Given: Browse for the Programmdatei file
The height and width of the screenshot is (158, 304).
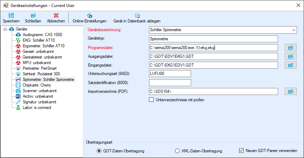Looking at the screenshot, I should (x=290, y=48).
